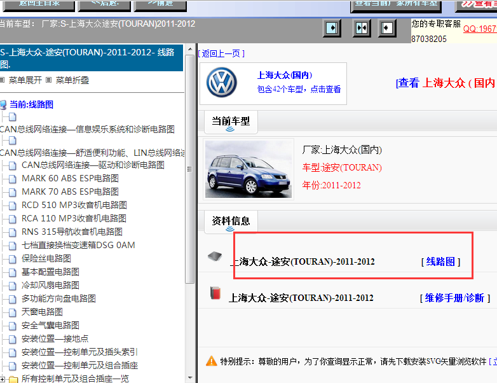Select RCD 510 MP3收音机电路图
Screen dimensions: 497x383
(x=74, y=205)
